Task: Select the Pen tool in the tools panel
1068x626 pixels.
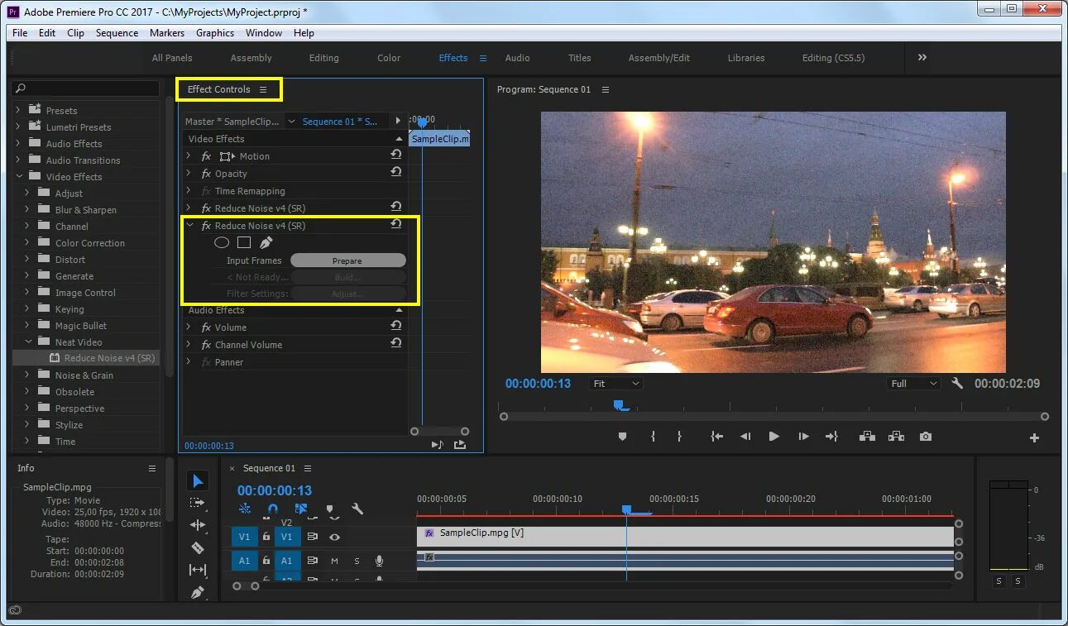Action: pos(198,592)
